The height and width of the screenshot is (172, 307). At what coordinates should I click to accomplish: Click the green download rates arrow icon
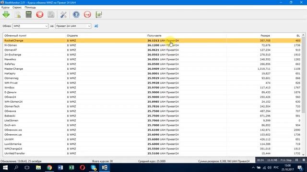(x=6, y=15)
